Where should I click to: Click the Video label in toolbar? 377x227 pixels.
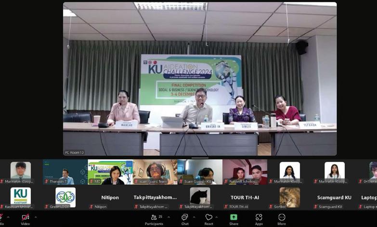pos(25,224)
